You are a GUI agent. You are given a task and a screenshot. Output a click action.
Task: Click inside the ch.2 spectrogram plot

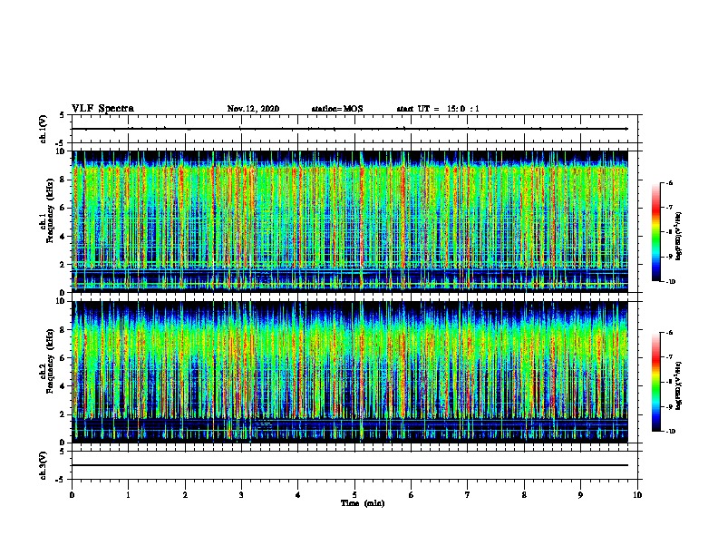[350, 372]
